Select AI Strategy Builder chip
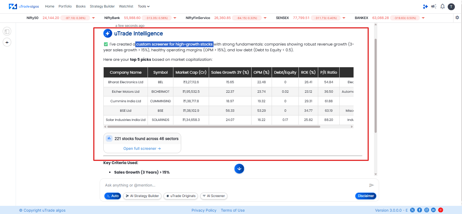462x214 pixels. coord(142,196)
